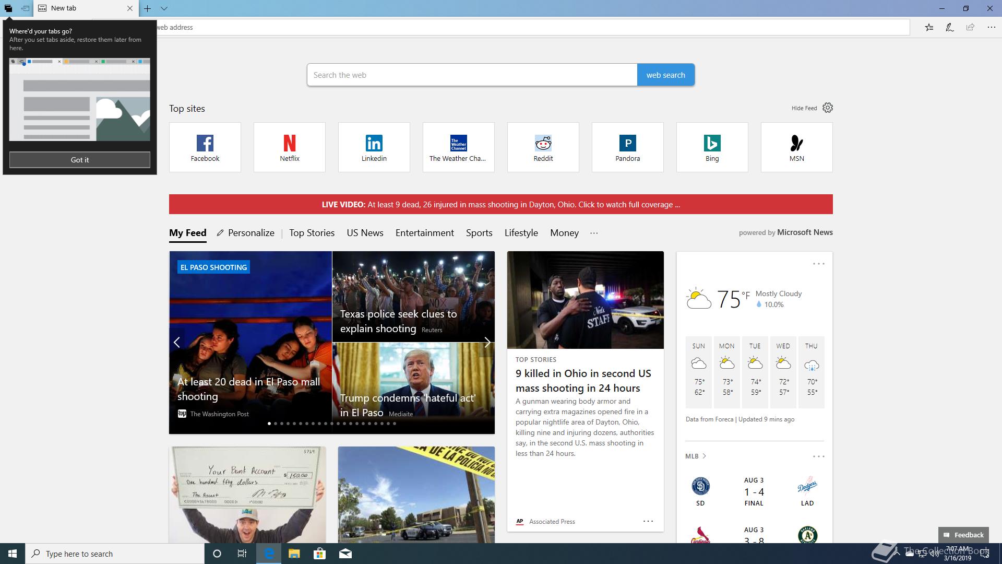The height and width of the screenshot is (564, 1002).
Task: Open Ohio shooting story photo
Action: click(x=586, y=300)
